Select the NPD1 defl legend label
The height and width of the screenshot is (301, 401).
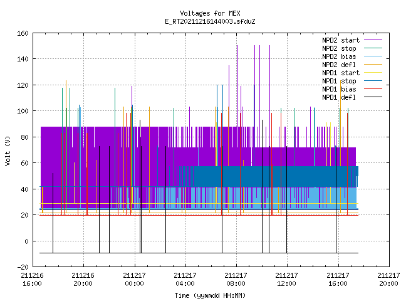point(339,97)
